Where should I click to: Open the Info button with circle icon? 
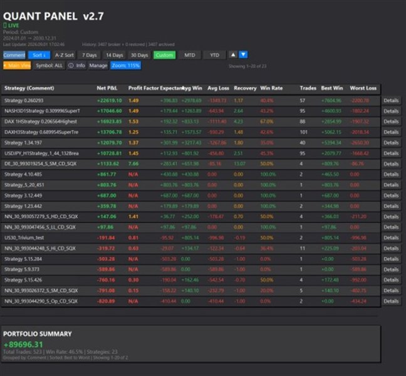(x=76, y=66)
